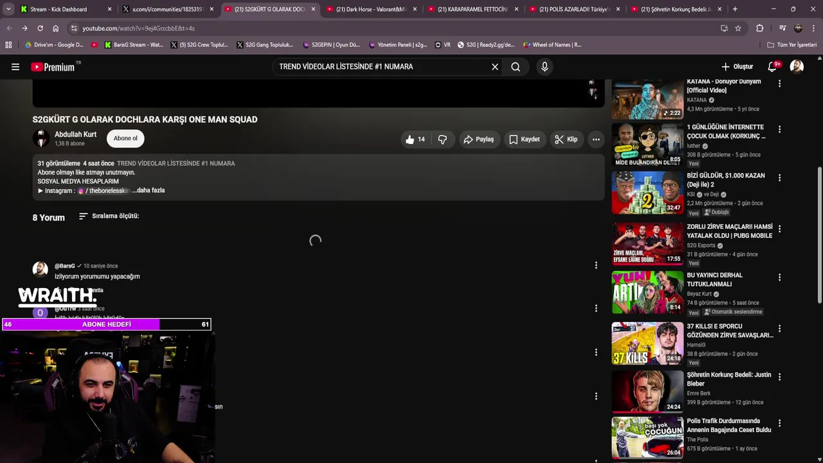The image size is (823, 463).
Task: Open Wheel of Names bookmark
Action: pos(552,45)
